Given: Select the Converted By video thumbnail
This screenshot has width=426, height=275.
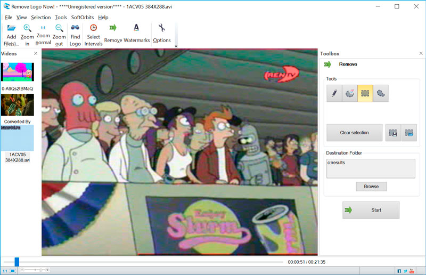Looking at the screenshot, I should (18, 104).
